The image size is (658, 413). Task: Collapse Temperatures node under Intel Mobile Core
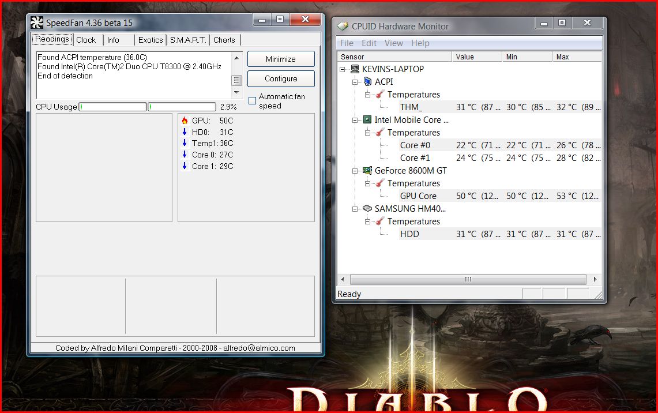point(367,133)
